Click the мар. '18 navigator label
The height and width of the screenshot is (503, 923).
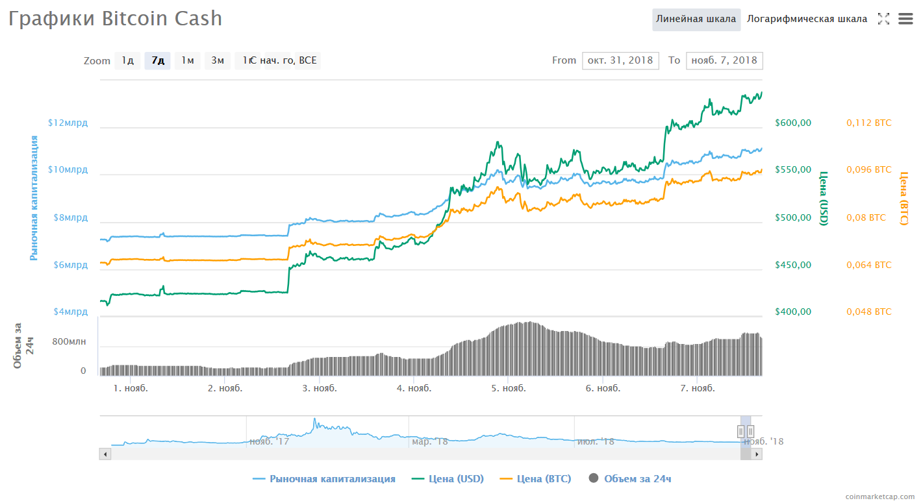coord(430,442)
